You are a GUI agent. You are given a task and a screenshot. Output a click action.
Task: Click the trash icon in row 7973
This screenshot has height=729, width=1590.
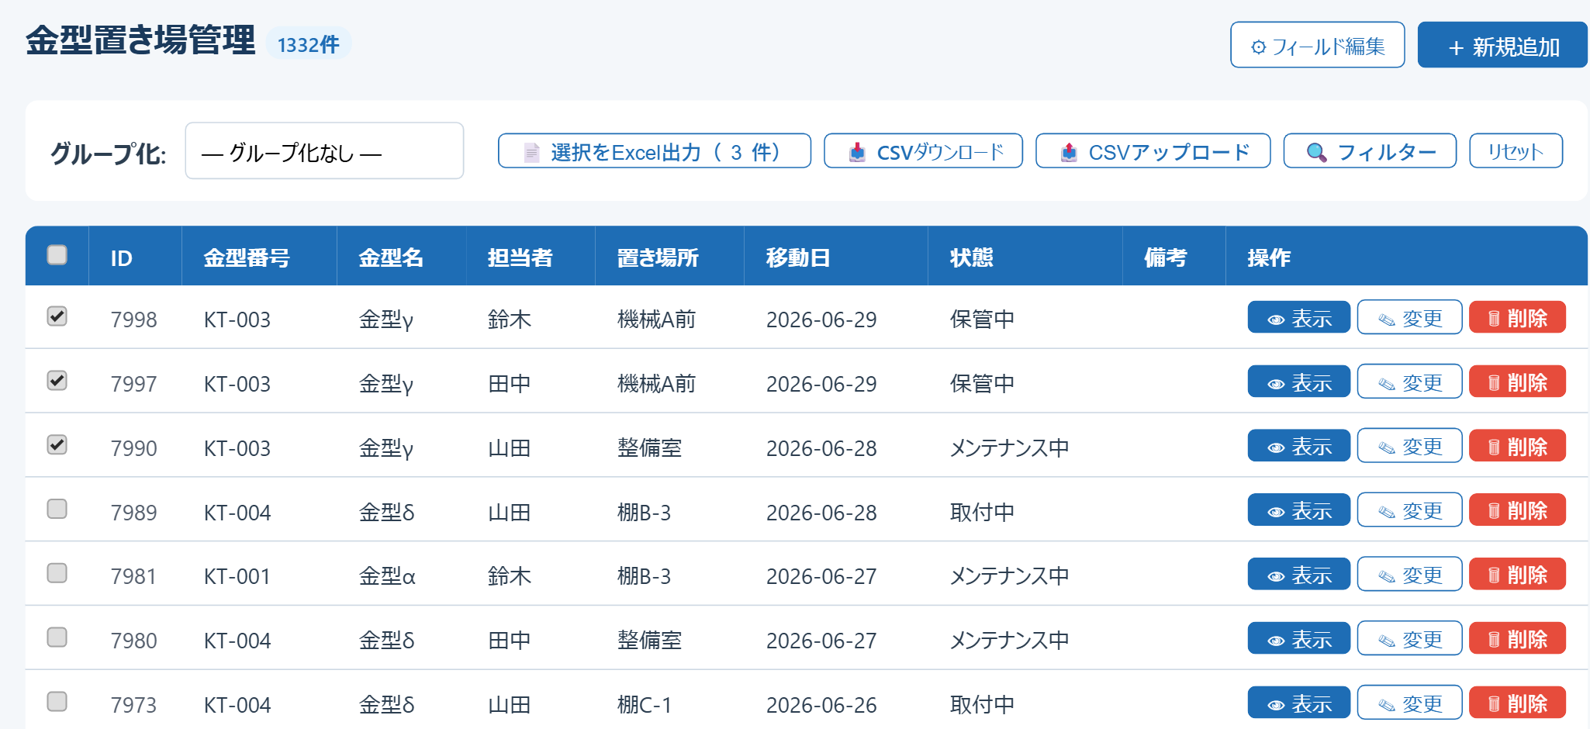tap(1494, 704)
